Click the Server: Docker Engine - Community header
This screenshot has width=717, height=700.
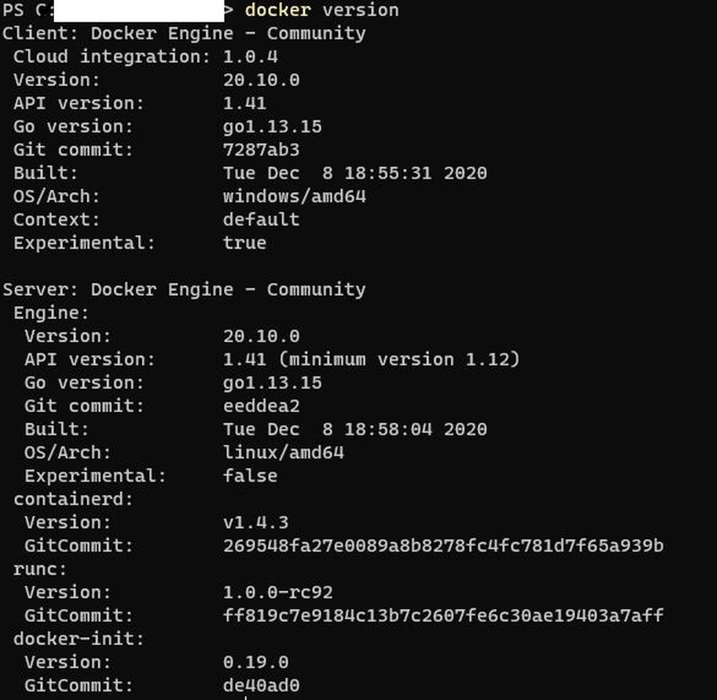[x=184, y=289]
